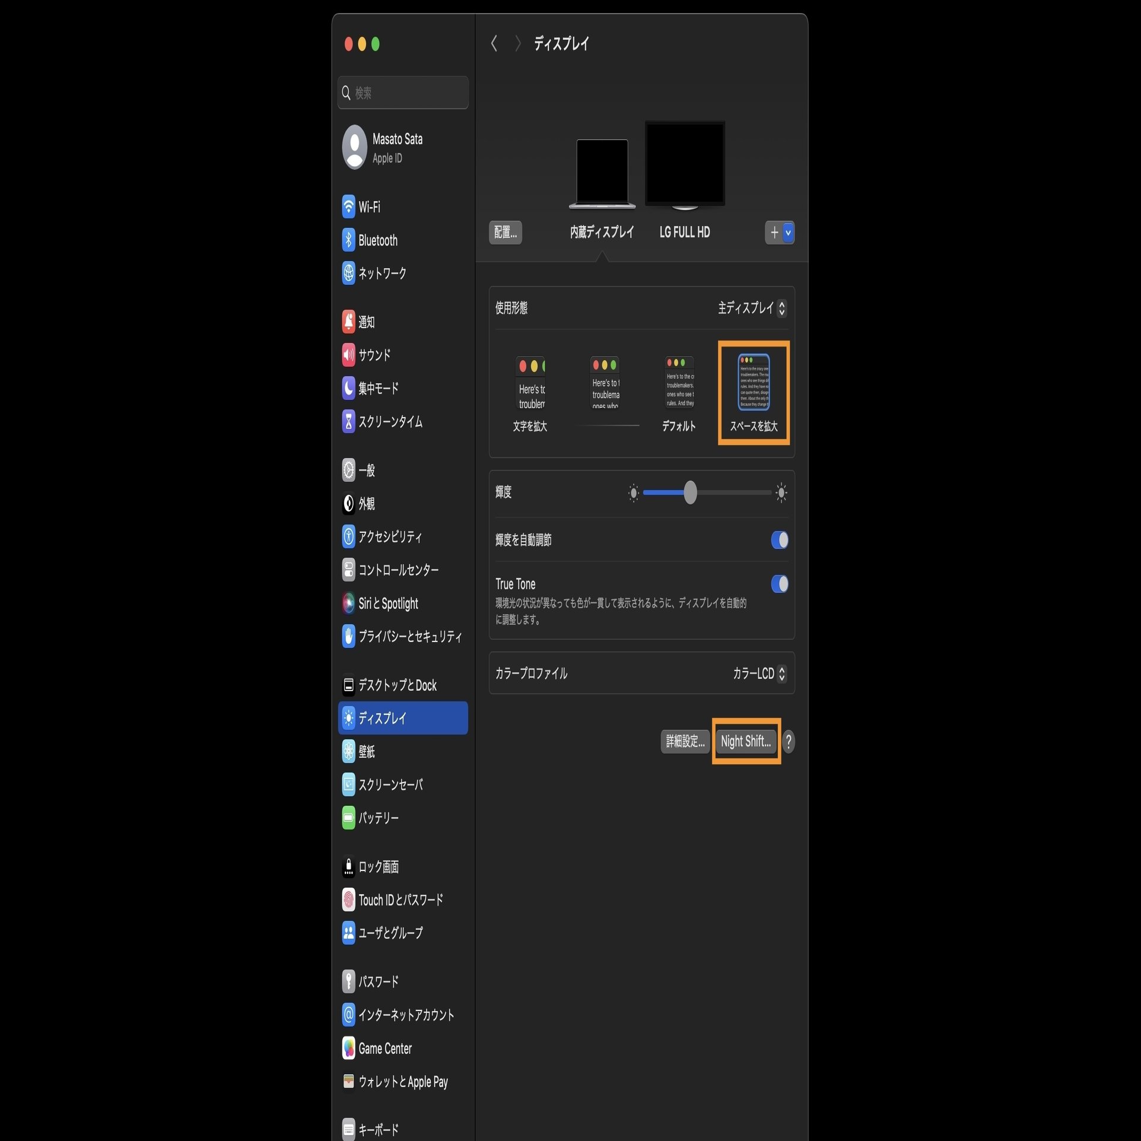Screen dimensions: 1141x1141
Task: Click the Wi-Fi icon in sidebar
Action: point(348,207)
